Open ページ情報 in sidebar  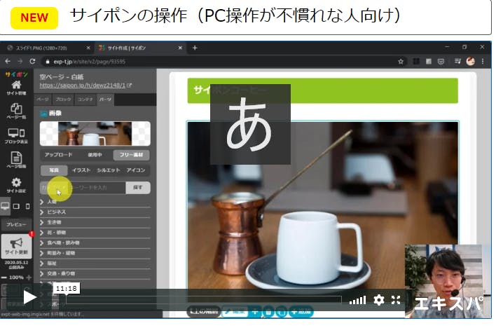16,160
